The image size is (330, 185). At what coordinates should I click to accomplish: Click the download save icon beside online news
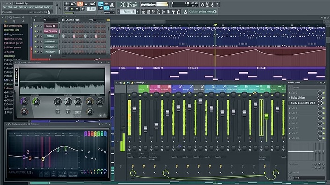pos(185,12)
